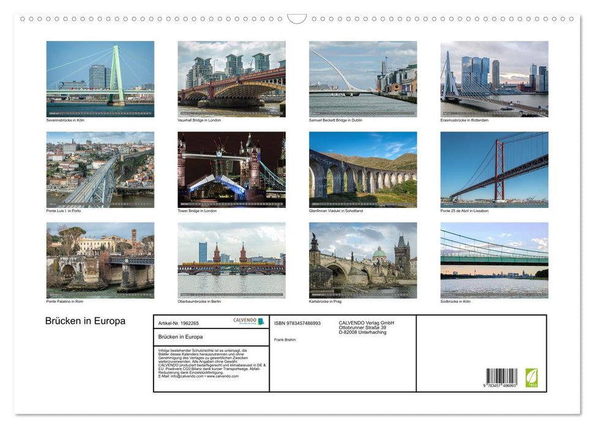This screenshot has width=594, height=428.
Task: Open the Severinsbrücke in Köln thumbnail
Action: click(x=100, y=78)
